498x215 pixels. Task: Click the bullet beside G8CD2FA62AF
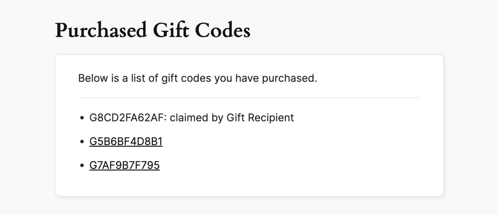click(x=82, y=118)
